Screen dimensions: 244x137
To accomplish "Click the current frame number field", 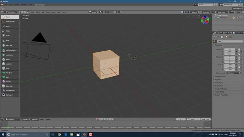I will coord(181,119).
